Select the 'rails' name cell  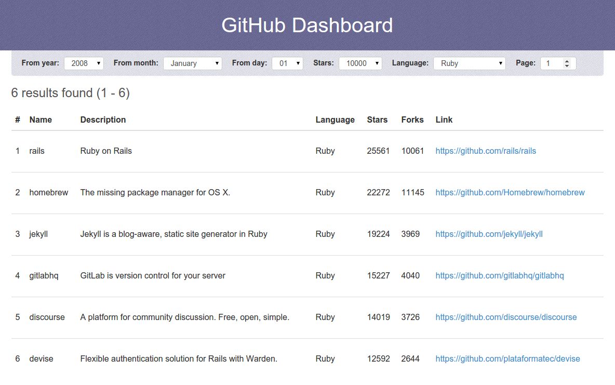37,151
